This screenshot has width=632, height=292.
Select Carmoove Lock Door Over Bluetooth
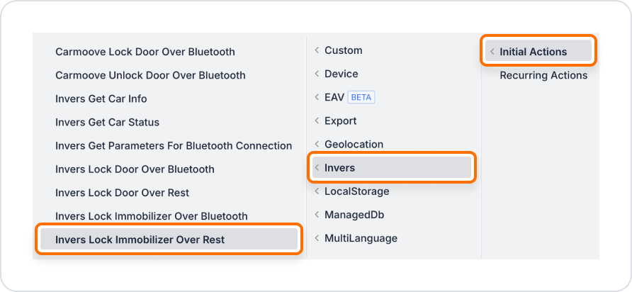145,52
